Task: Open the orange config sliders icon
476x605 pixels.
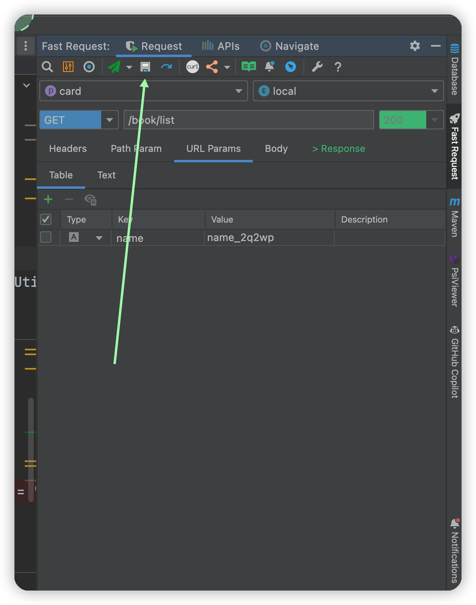Action: 68,67
